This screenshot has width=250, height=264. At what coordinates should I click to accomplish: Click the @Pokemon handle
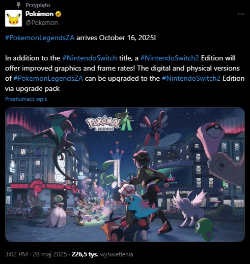click(x=42, y=23)
